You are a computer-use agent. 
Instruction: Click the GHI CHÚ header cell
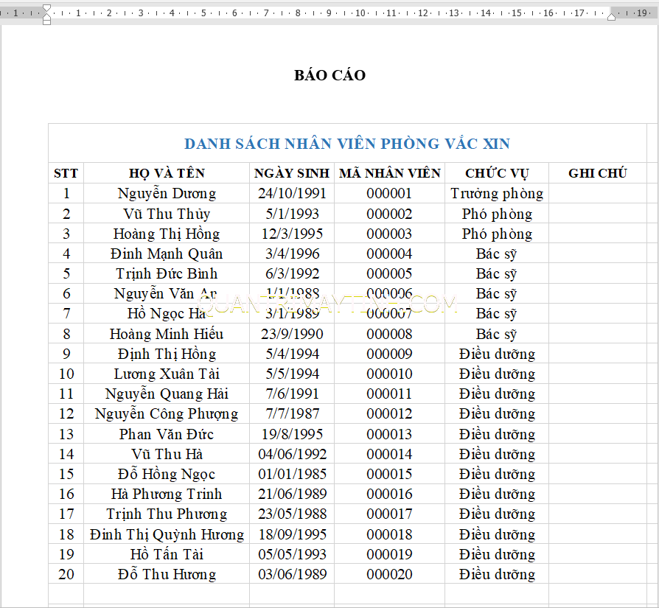point(598,173)
